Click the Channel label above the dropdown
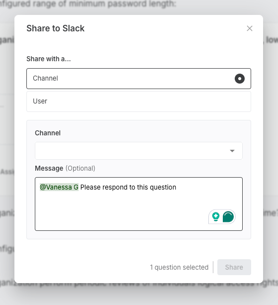 click(x=48, y=133)
